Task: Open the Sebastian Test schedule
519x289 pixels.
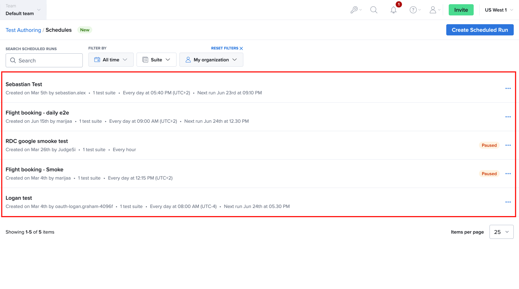Action: click(x=24, y=84)
